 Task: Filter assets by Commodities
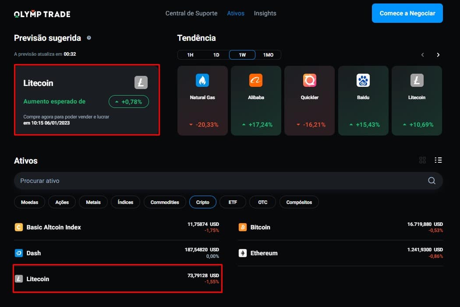point(165,202)
